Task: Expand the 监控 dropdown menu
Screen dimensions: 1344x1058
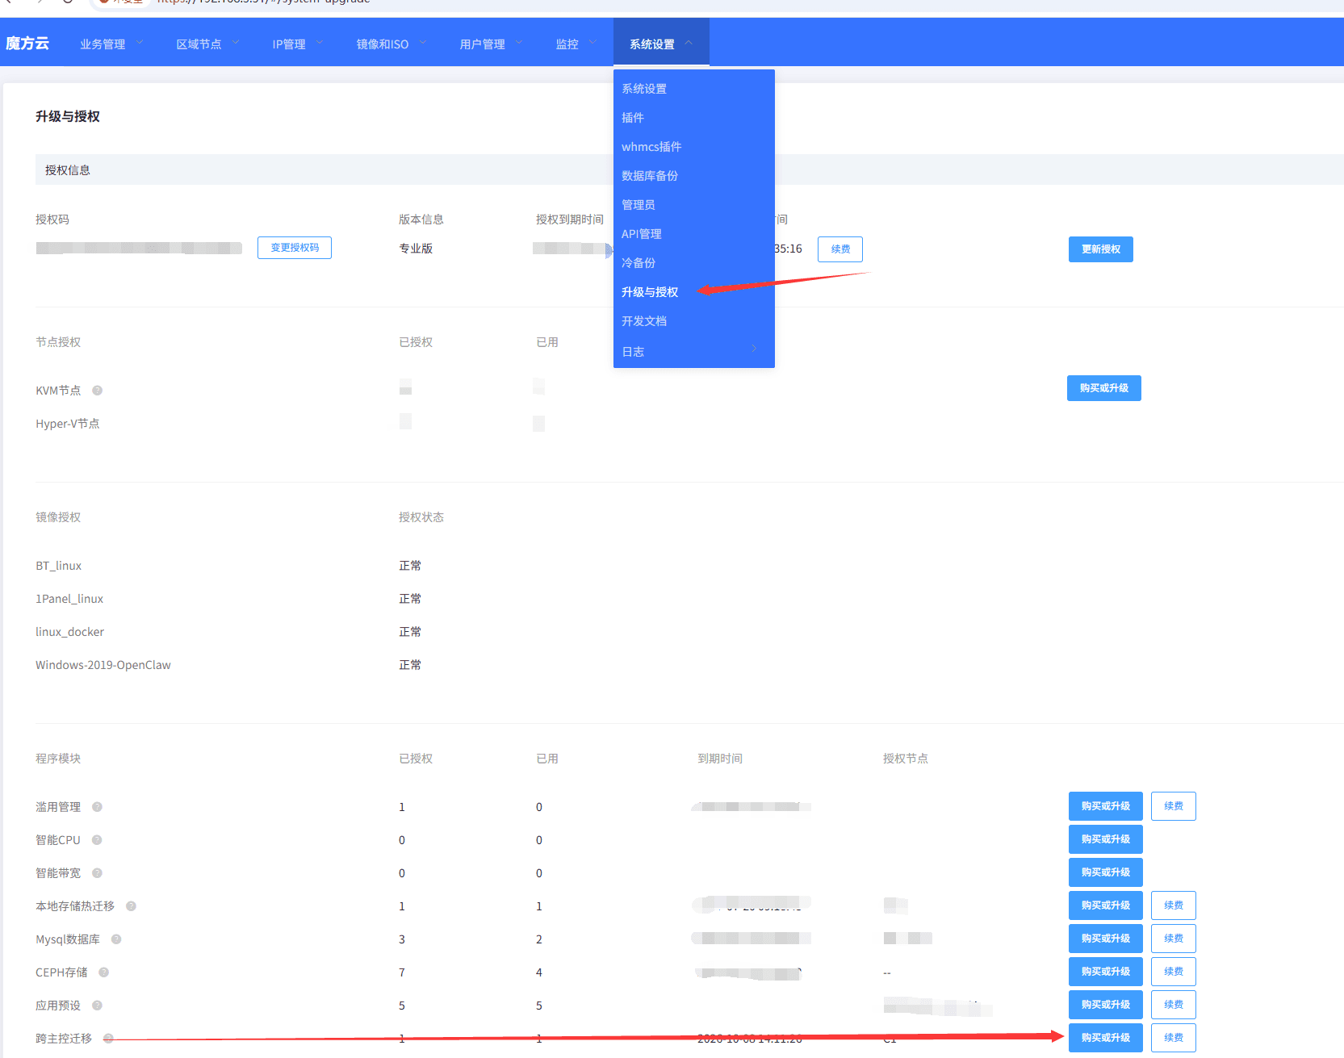Action: [576, 44]
